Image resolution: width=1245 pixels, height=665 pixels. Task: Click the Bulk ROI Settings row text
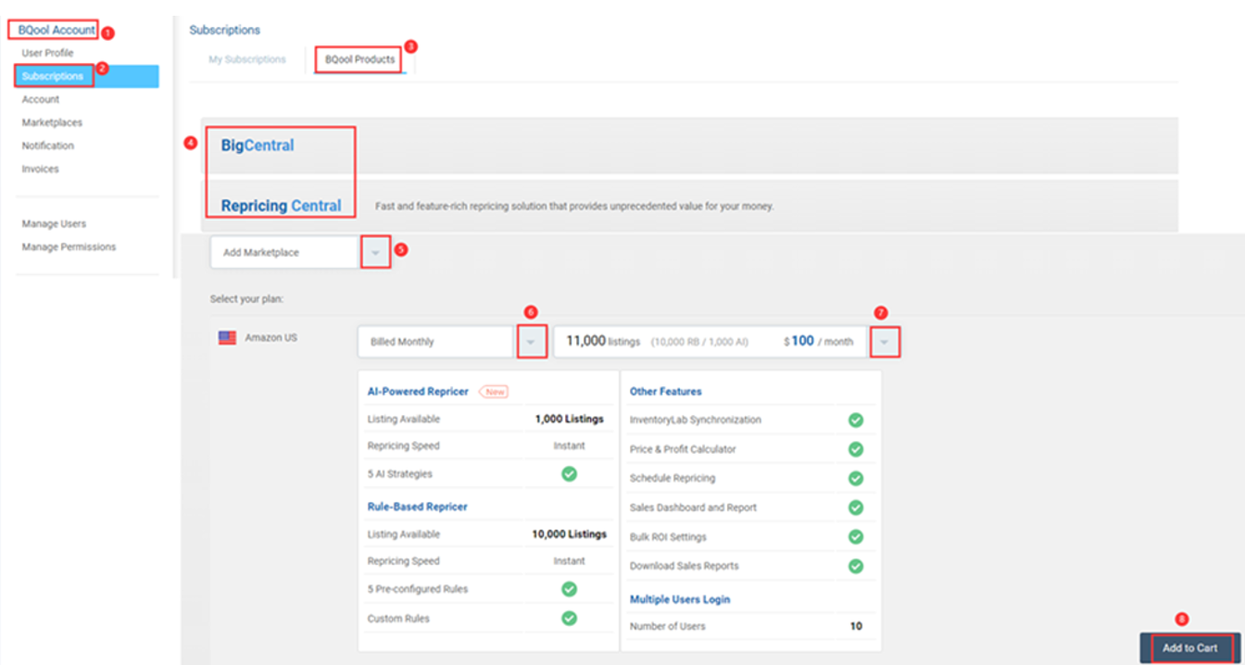coord(668,537)
